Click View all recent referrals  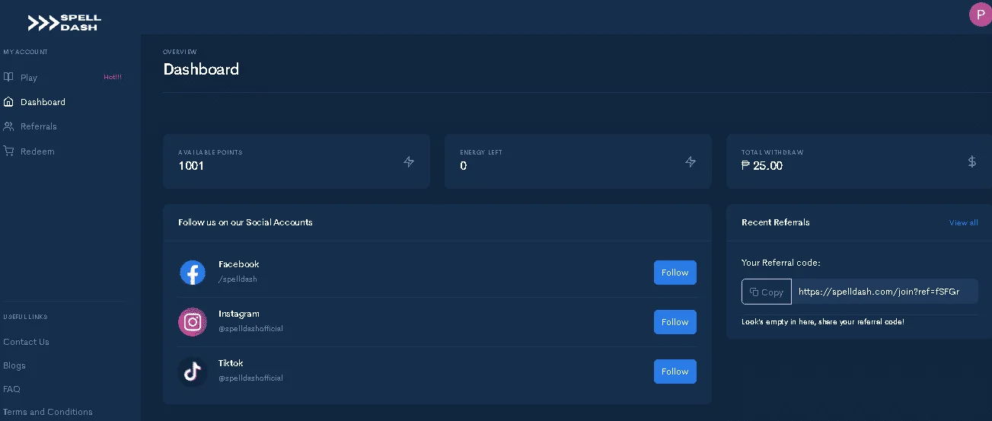click(963, 223)
